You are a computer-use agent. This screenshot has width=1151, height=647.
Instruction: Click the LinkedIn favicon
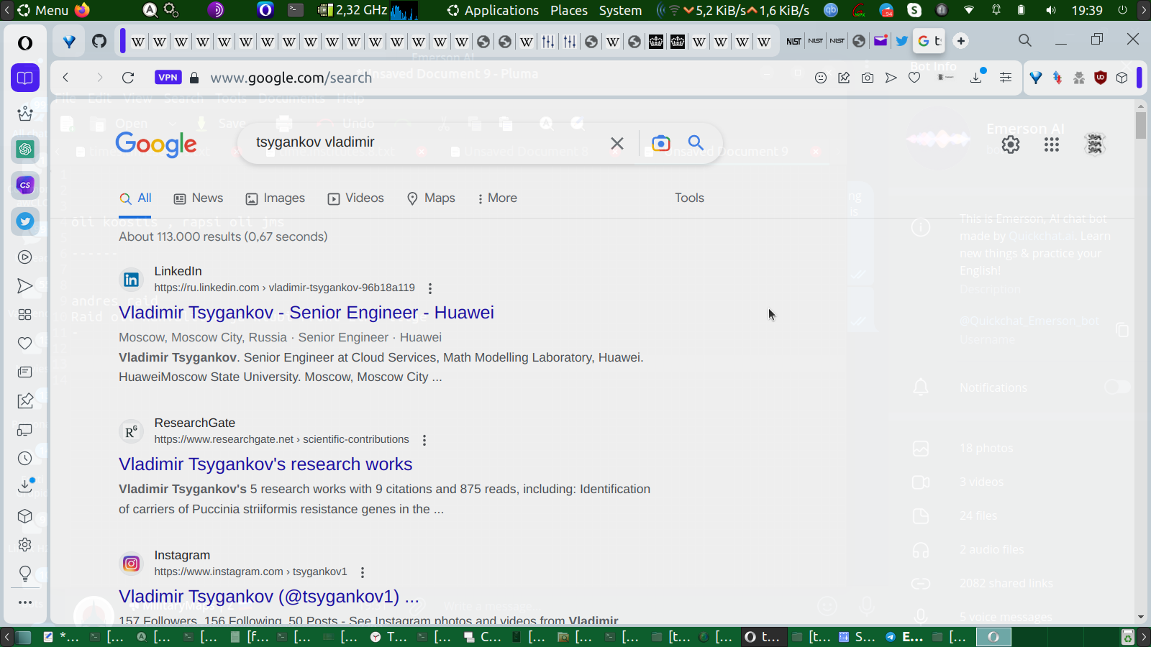[131, 280]
